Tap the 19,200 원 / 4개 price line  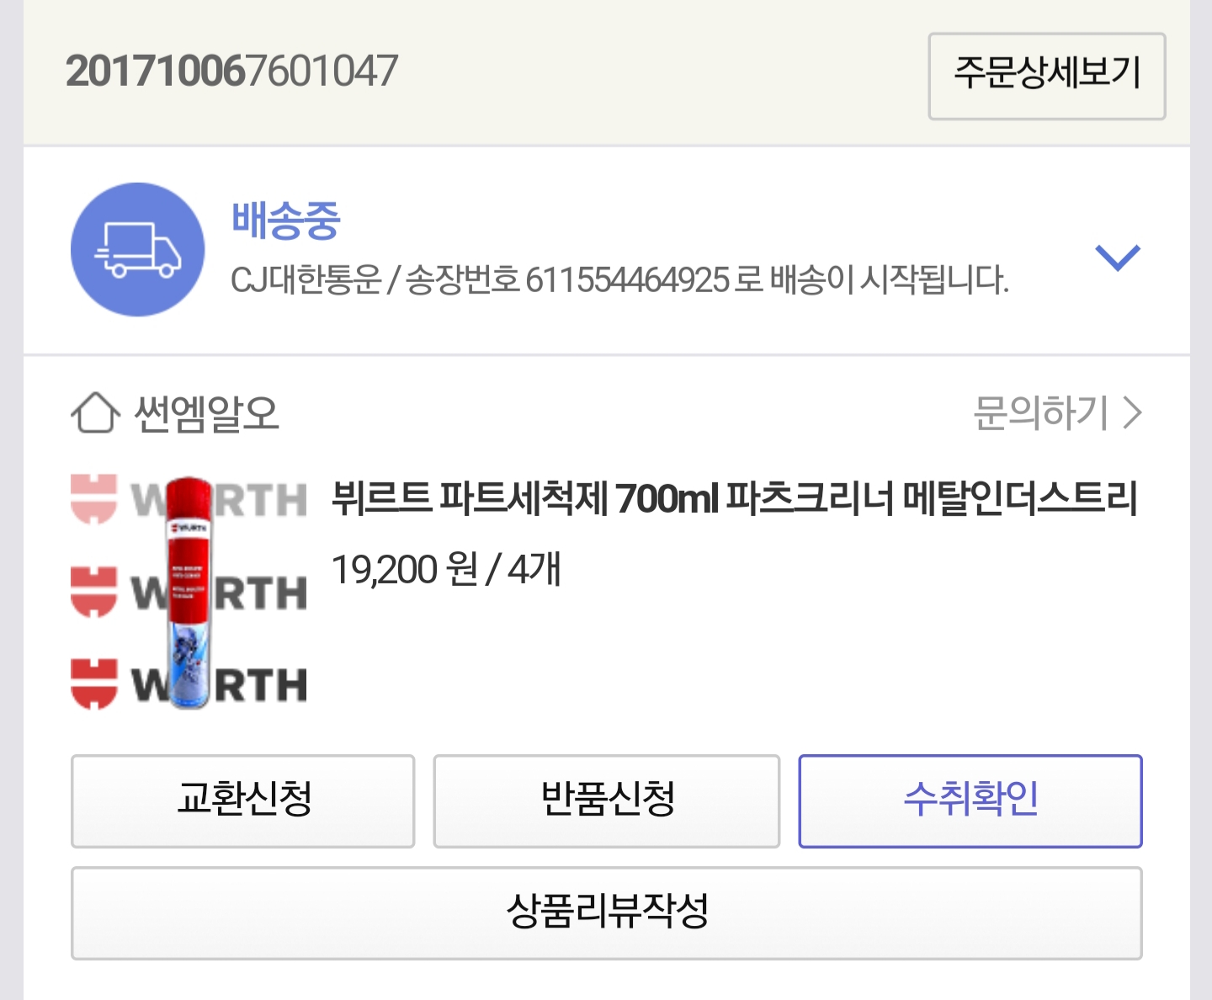pyautogui.click(x=446, y=570)
